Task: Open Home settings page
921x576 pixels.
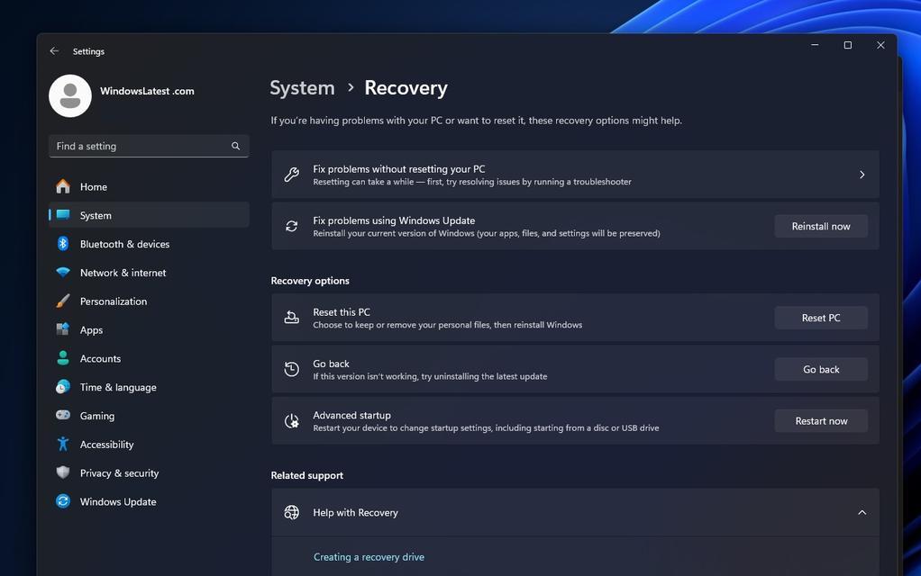Action: (x=150, y=186)
